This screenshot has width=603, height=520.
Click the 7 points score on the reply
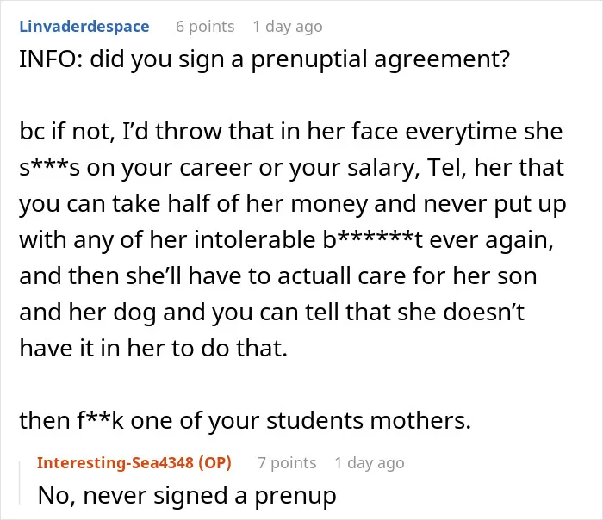(x=287, y=463)
